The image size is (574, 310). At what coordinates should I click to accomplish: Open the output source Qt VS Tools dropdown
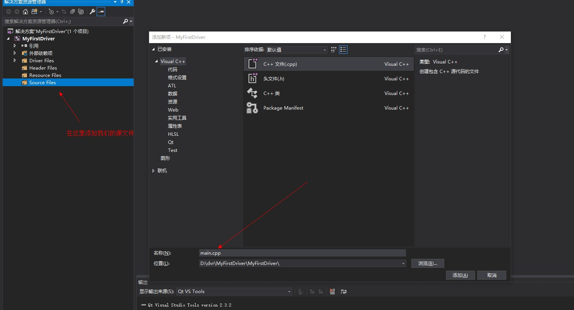234,292
